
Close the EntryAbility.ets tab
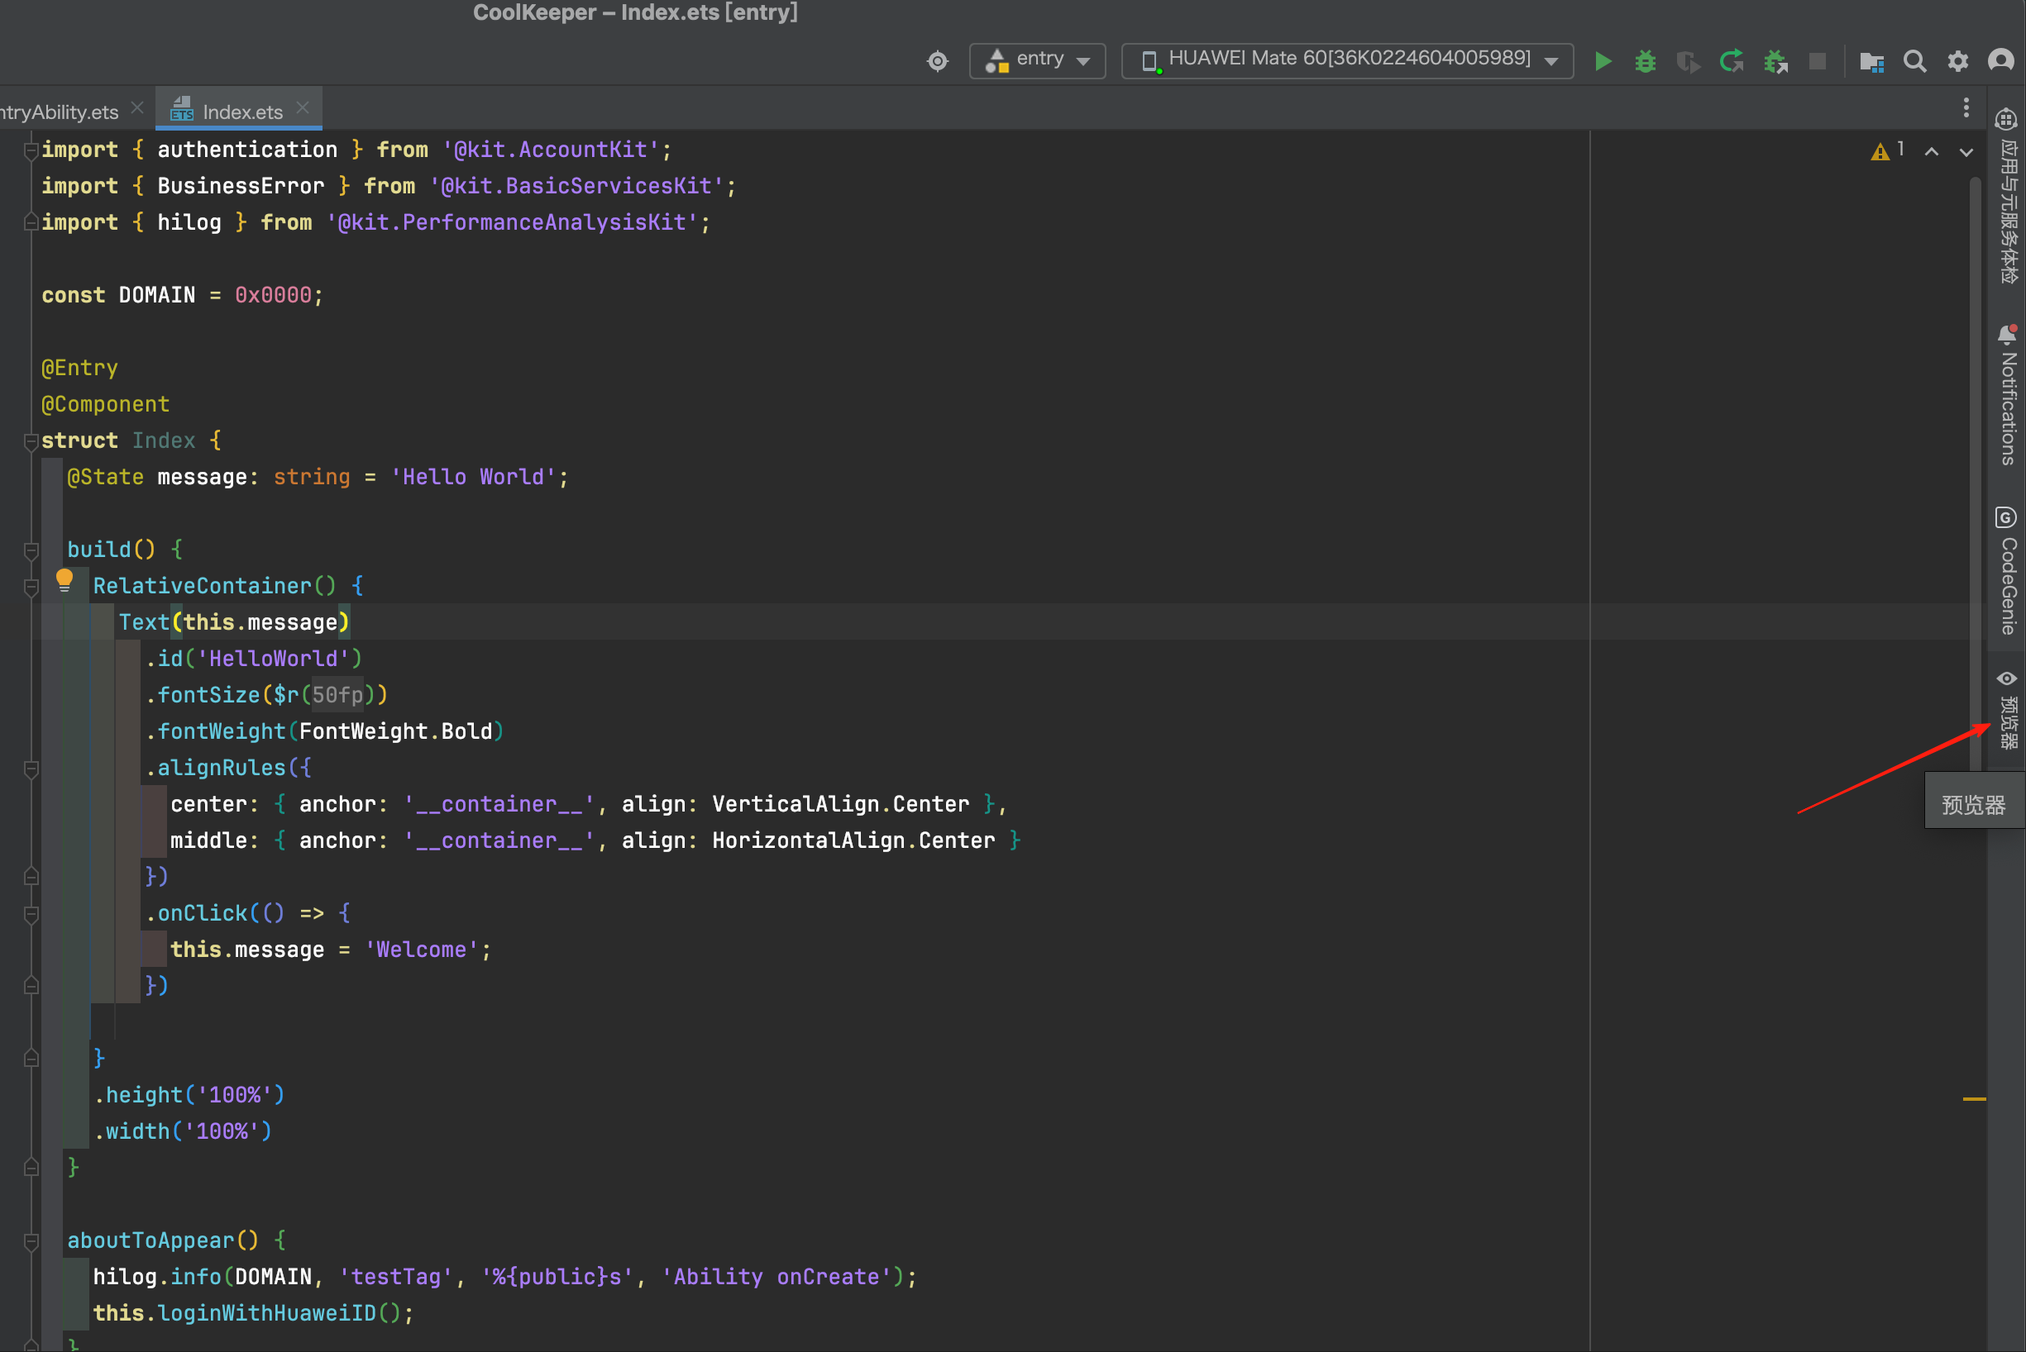[x=137, y=107]
